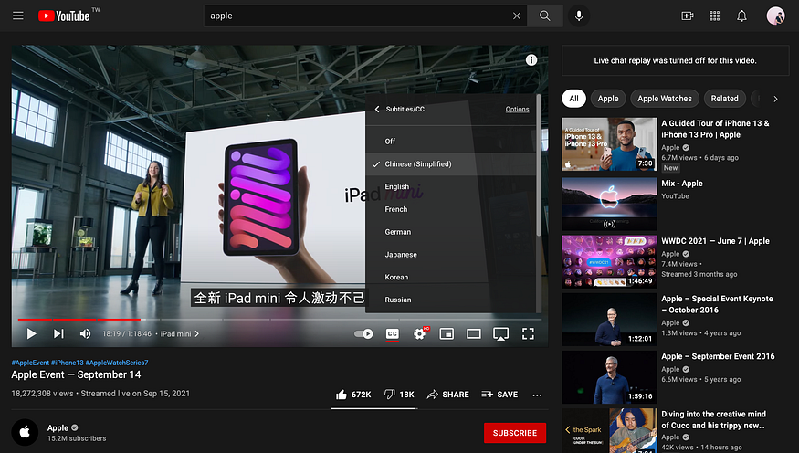Open #AppleEvent hashtag link

coord(30,363)
